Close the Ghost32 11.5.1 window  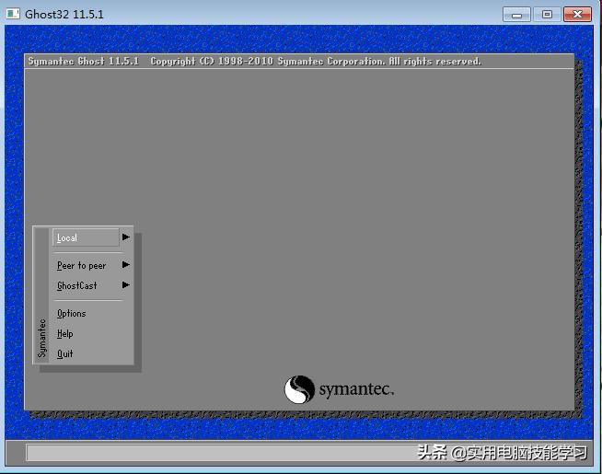point(577,15)
